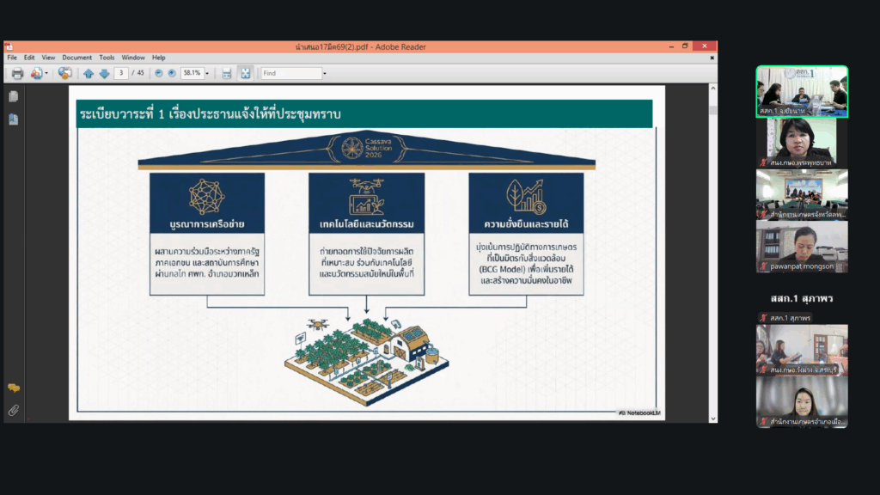This screenshot has width=880, height=495.
Task: Click the zoom out minus button
Action: [159, 74]
